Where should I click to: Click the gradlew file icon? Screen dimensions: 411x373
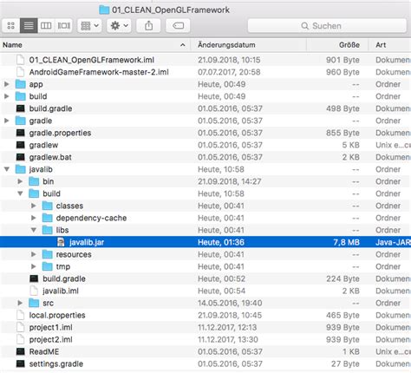pyautogui.click(x=20, y=145)
